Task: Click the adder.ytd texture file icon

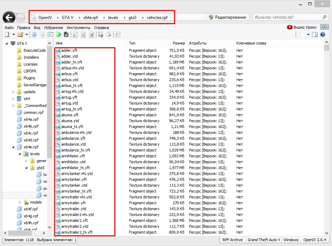Action: coord(58,56)
